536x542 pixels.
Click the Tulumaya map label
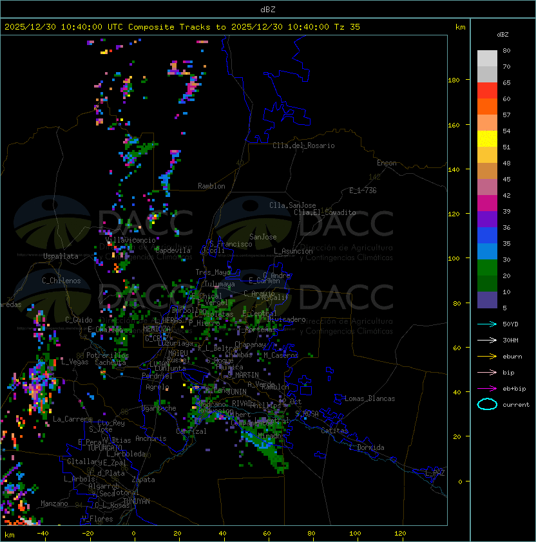click(220, 284)
